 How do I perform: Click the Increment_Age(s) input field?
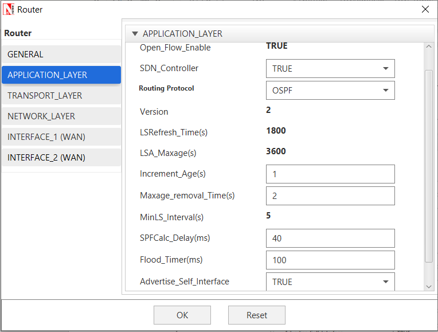pyautogui.click(x=330, y=174)
